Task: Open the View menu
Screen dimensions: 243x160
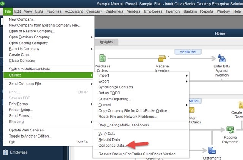Action: pyautogui.click(x=28, y=11)
